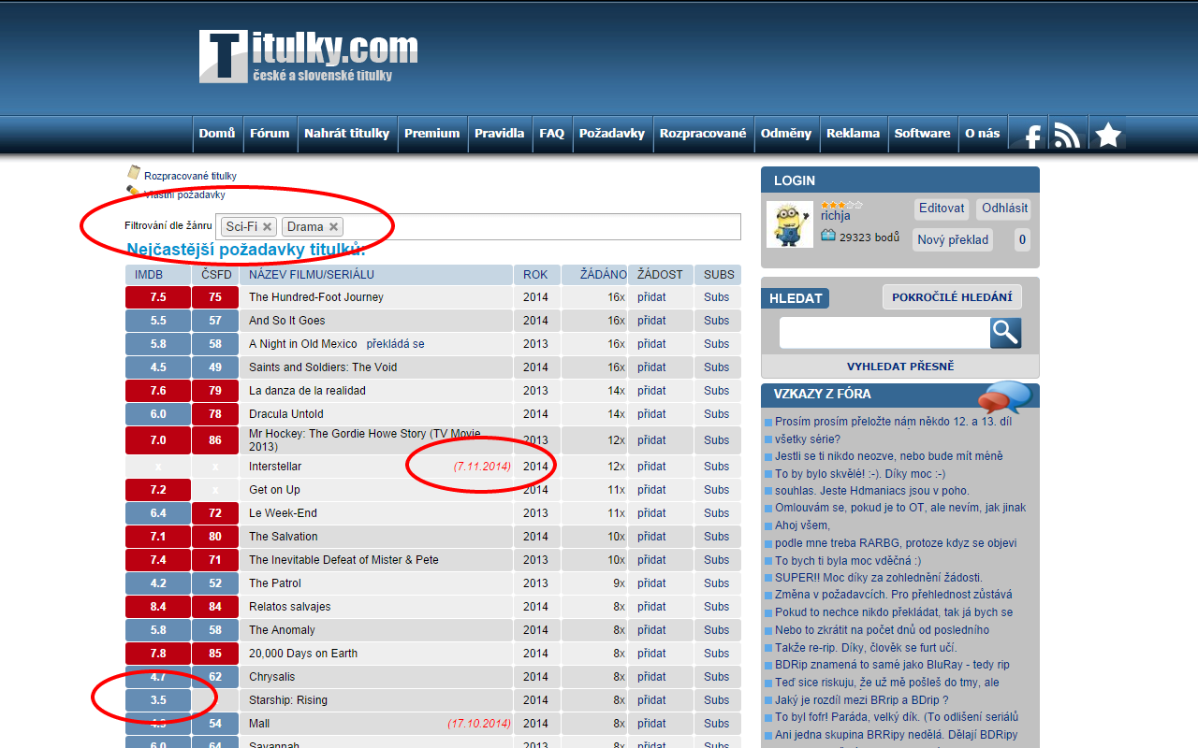The image size is (1198, 748).
Task: Open Subs for The Patrol
Action: coord(717,583)
